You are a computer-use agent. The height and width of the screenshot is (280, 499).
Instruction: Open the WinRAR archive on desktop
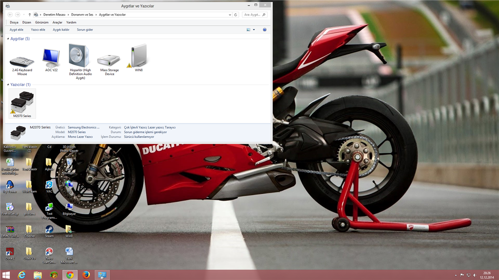[10, 231]
